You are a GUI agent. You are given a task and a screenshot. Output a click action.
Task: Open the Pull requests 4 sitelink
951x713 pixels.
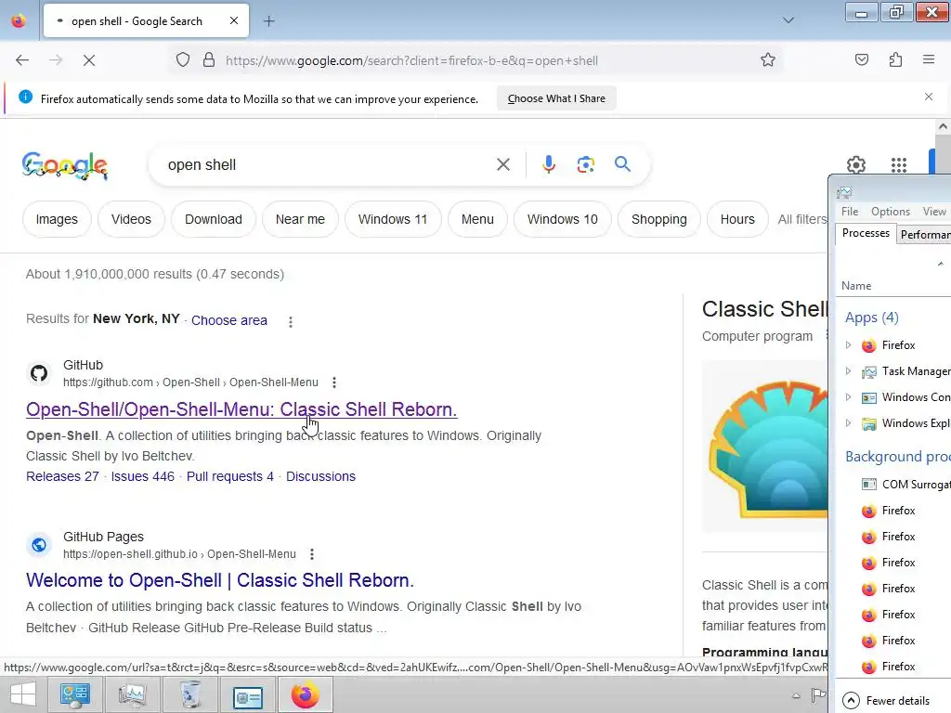(230, 476)
